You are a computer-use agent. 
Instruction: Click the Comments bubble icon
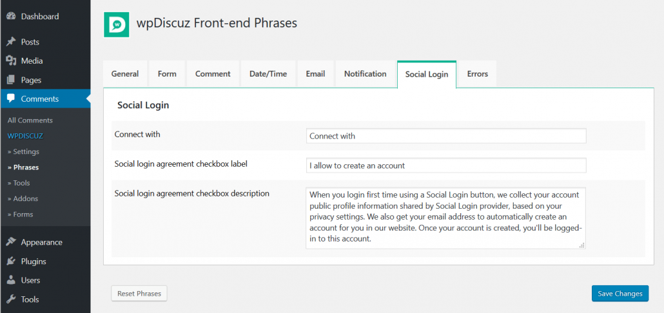[x=11, y=99]
